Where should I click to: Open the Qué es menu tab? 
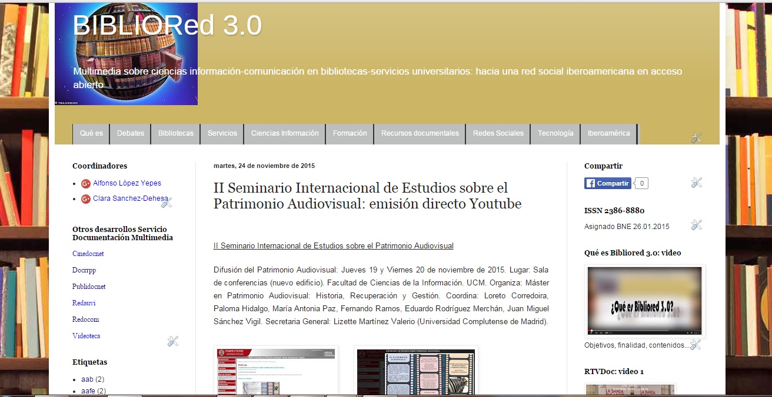[x=91, y=133]
